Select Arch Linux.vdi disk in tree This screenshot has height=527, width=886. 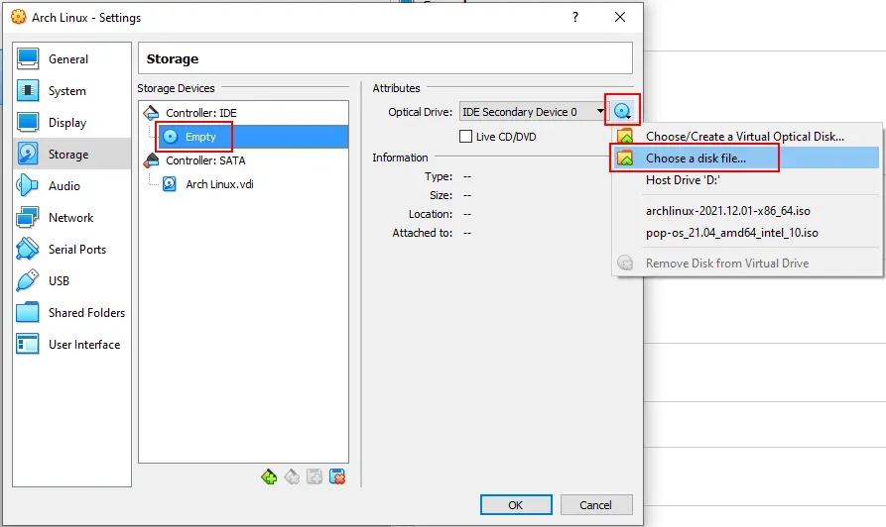[x=218, y=184]
